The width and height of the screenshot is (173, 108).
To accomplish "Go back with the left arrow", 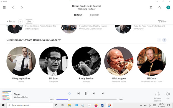I will pyautogui.click(x=13, y=7).
